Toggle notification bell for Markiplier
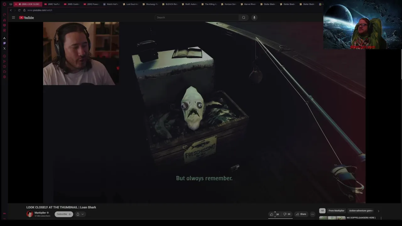The height and width of the screenshot is (226, 402). pos(78,214)
